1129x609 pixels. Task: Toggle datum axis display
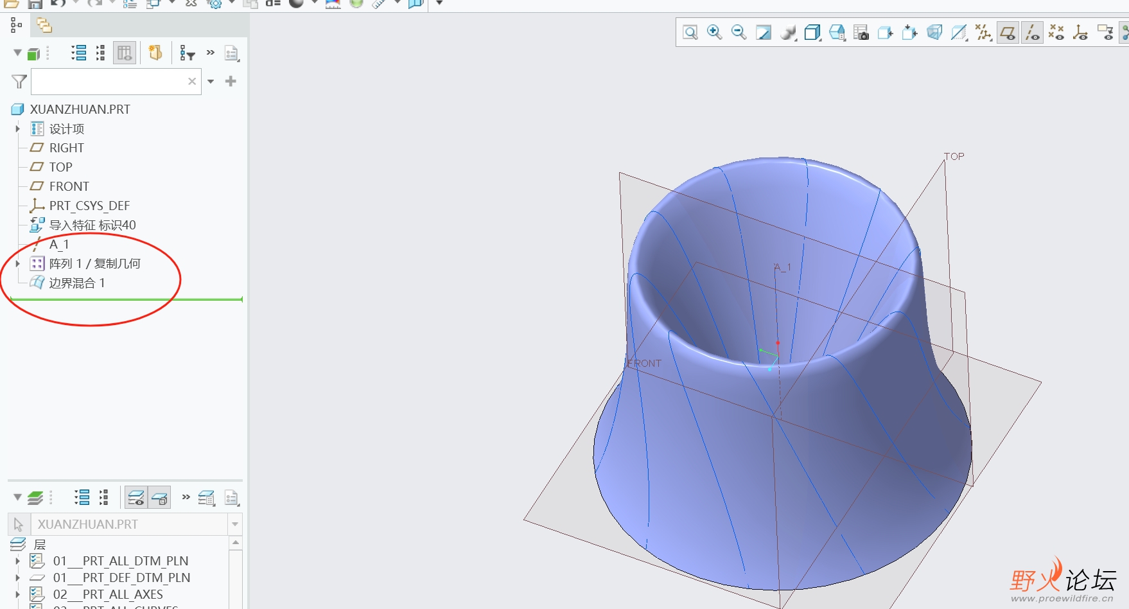tap(1032, 32)
